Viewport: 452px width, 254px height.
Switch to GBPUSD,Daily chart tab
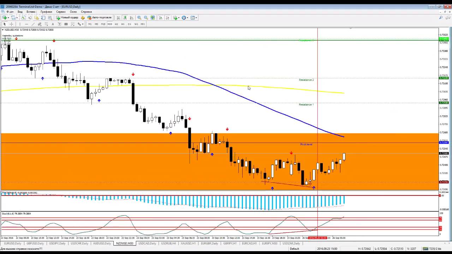coord(35,243)
